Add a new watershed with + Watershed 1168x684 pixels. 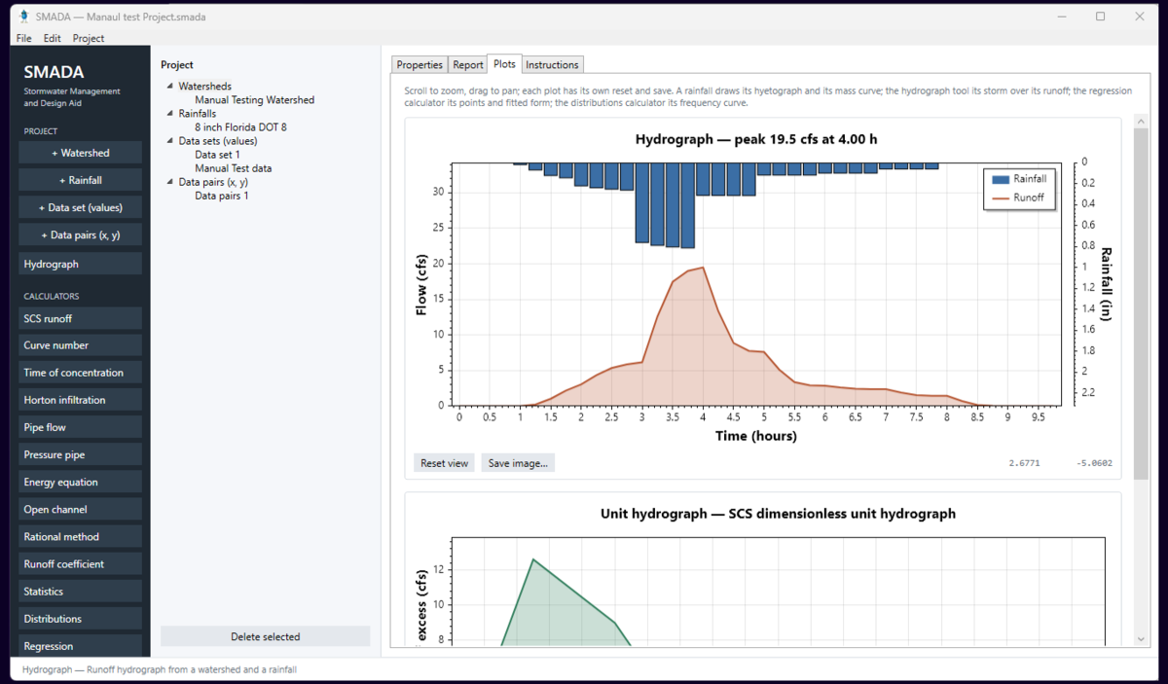(x=81, y=153)
